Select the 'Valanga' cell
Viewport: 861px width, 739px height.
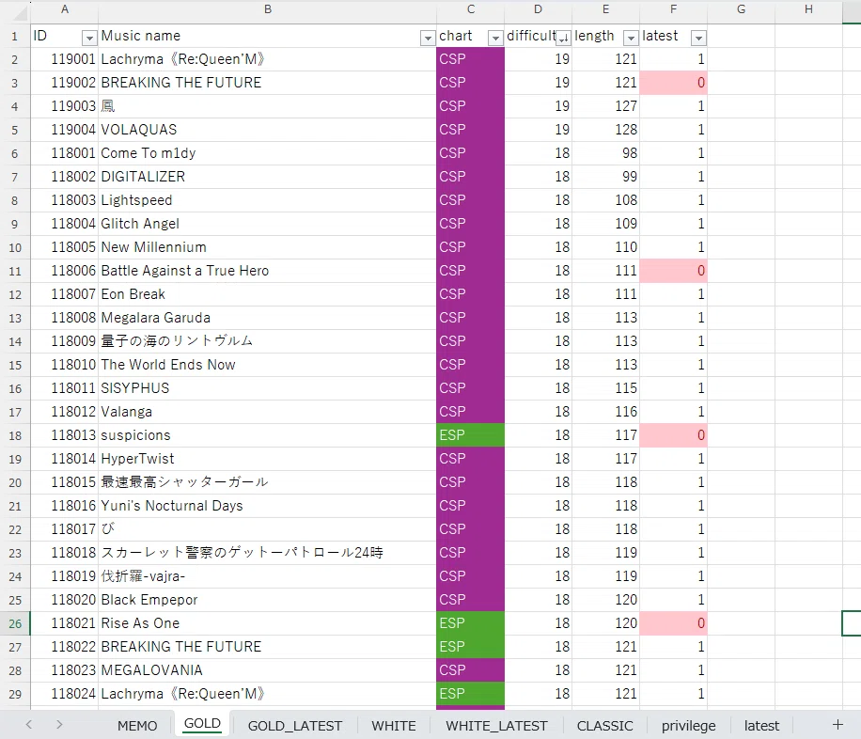click(x=267, y=412)
